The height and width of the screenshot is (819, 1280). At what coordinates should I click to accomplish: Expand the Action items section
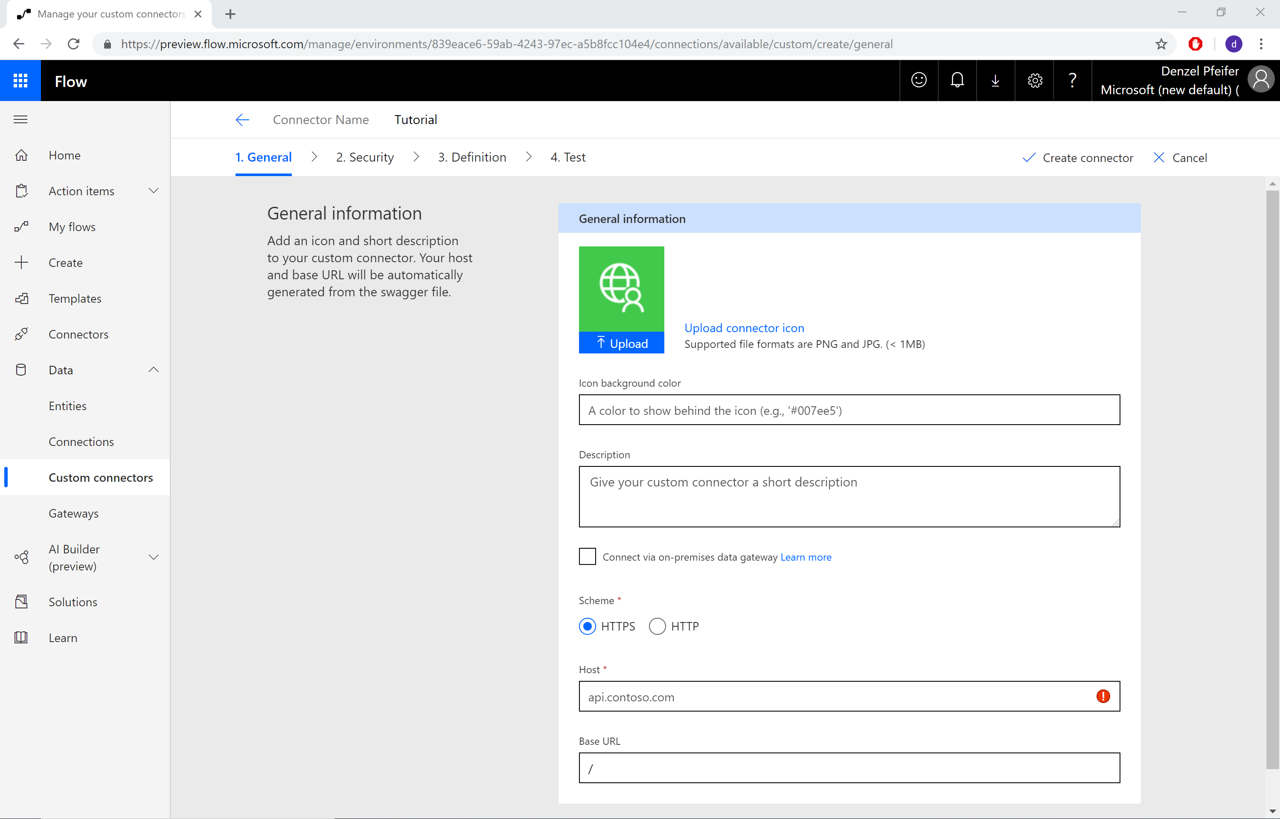(156, 190)
